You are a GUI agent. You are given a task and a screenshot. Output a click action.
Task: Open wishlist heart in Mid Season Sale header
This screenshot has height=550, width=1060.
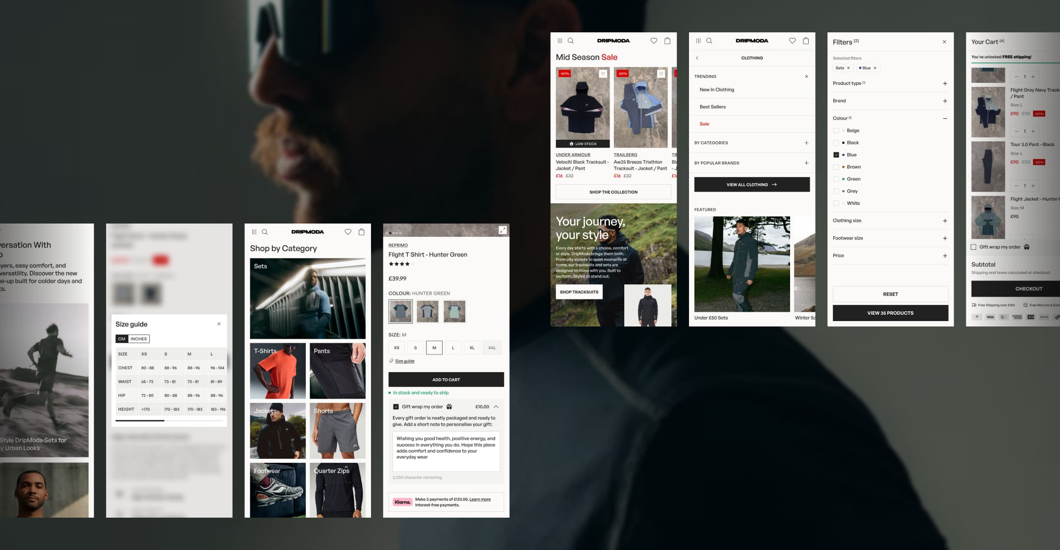click(654, 41)
